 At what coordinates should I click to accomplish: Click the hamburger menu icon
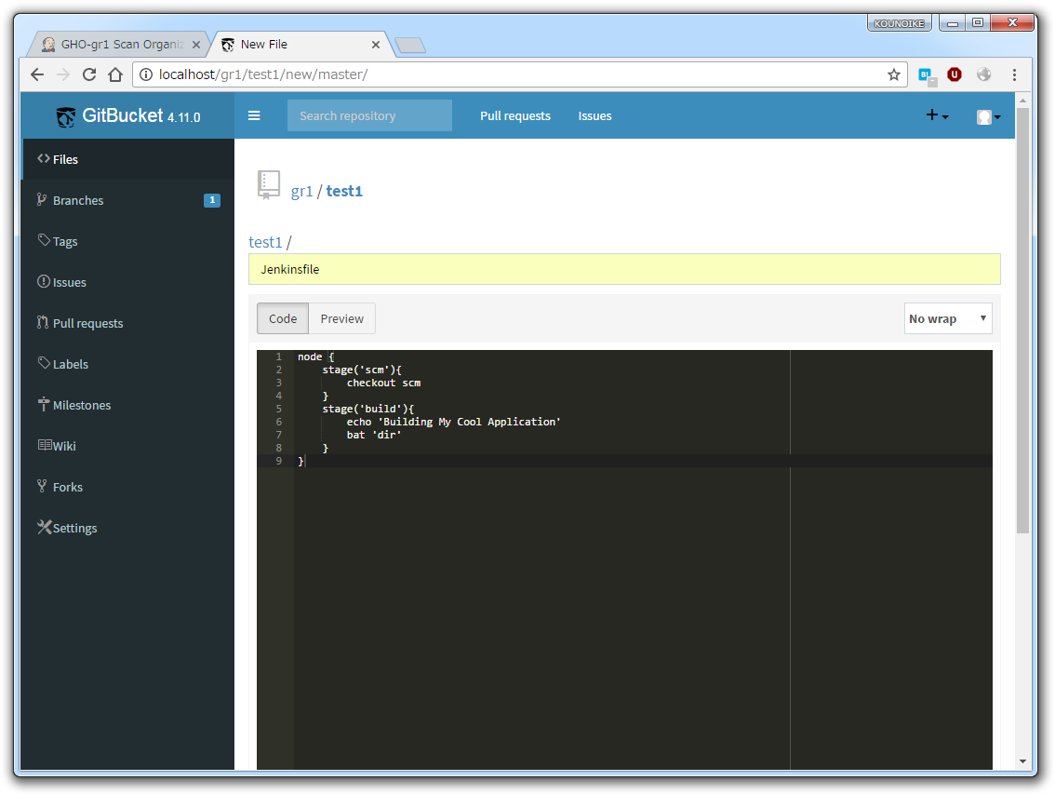(254, 115)
